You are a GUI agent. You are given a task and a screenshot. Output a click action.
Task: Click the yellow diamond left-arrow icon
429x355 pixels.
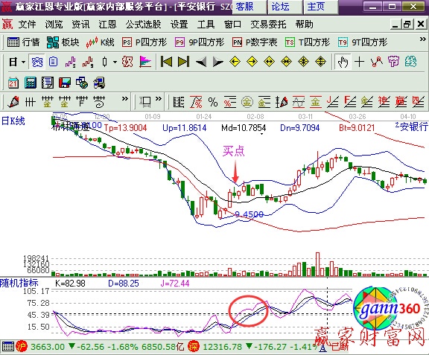tap(235, 62)
